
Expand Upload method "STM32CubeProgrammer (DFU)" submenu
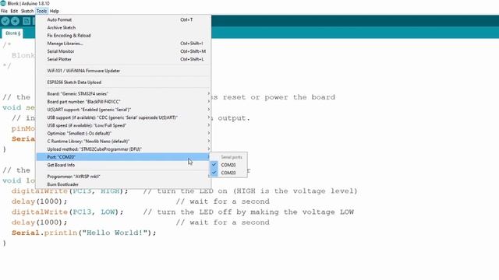[123, 149]
